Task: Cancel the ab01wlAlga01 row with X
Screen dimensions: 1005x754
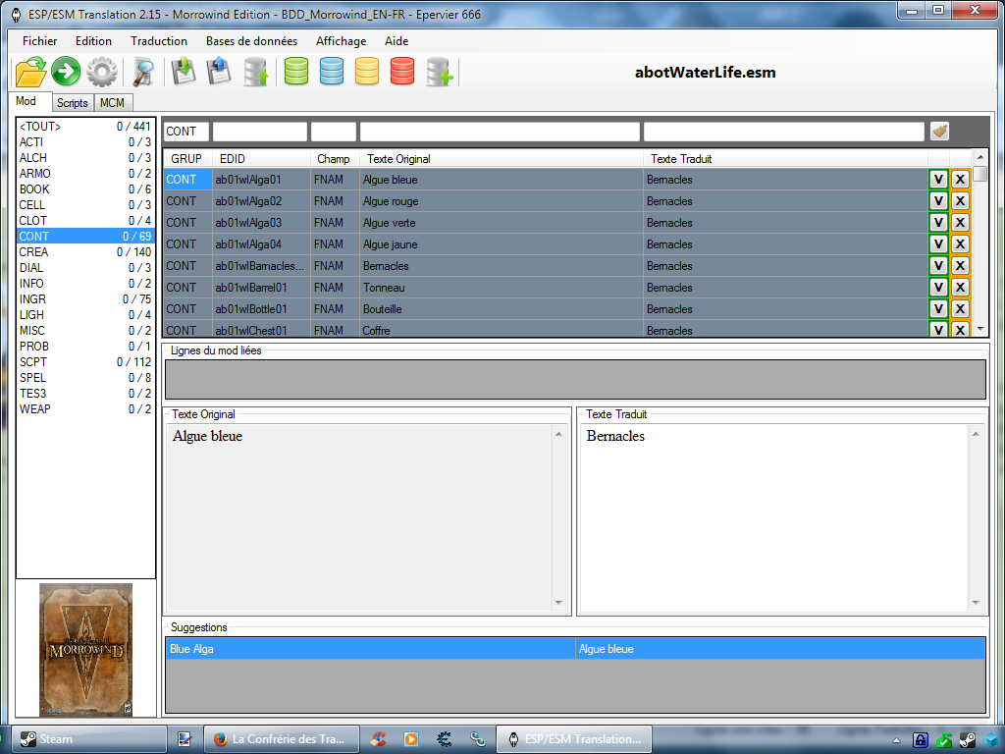Action: (960, 180)
